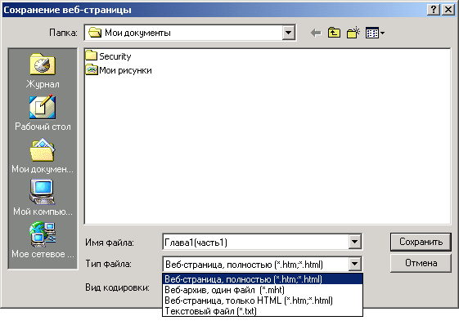
Task: Click the Отмена button
Action: pos(421,263)
